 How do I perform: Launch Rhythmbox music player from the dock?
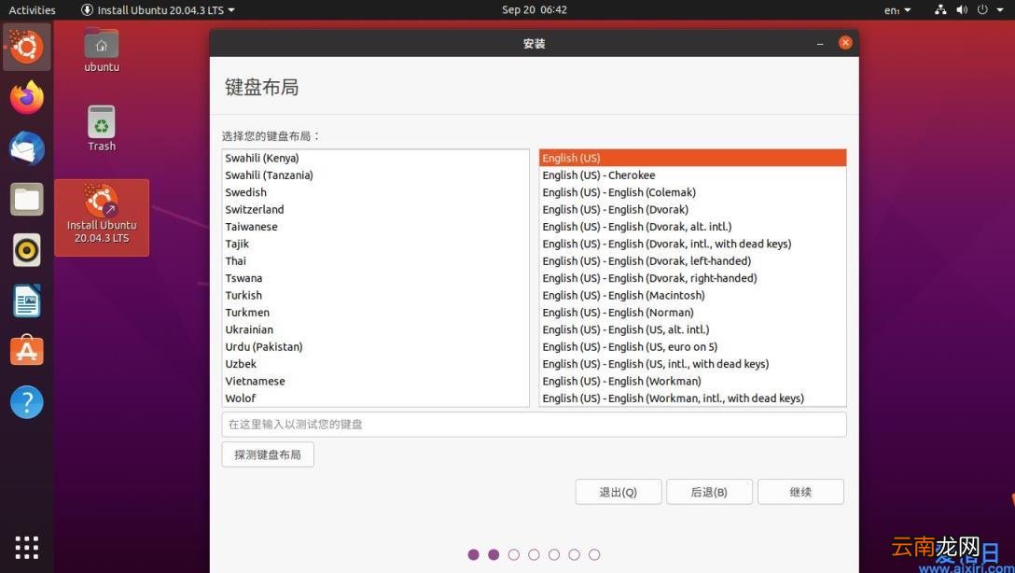(26, 250)
